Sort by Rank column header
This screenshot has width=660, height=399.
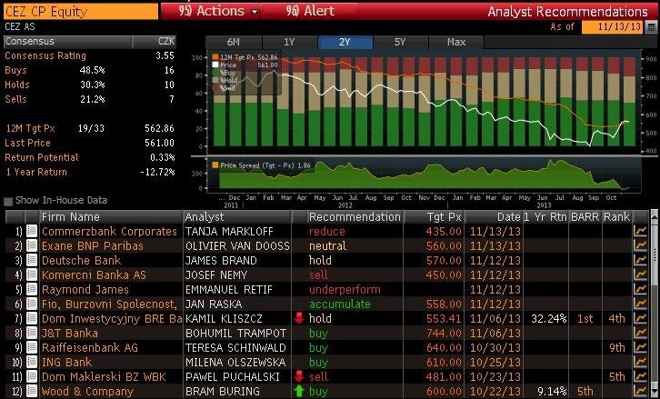(616, 217)
